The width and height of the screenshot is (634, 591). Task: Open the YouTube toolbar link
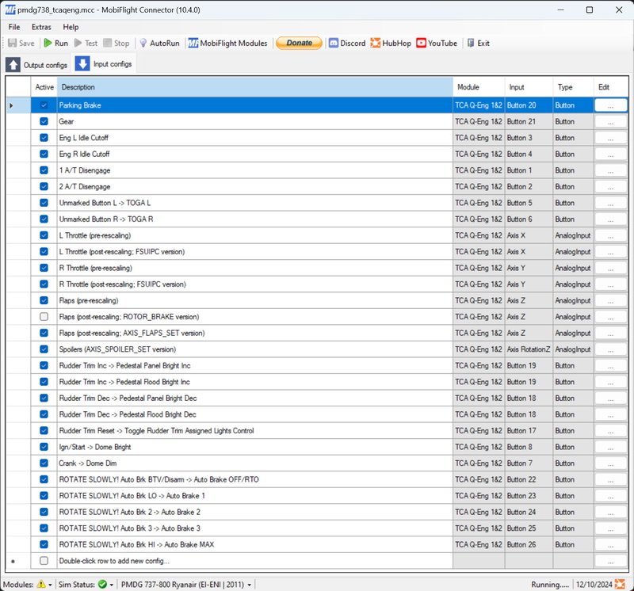click(x=437, y=44)
